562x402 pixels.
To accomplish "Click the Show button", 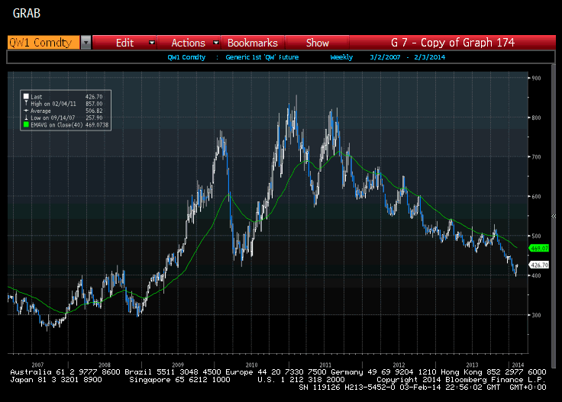I will tap(318, 43).
